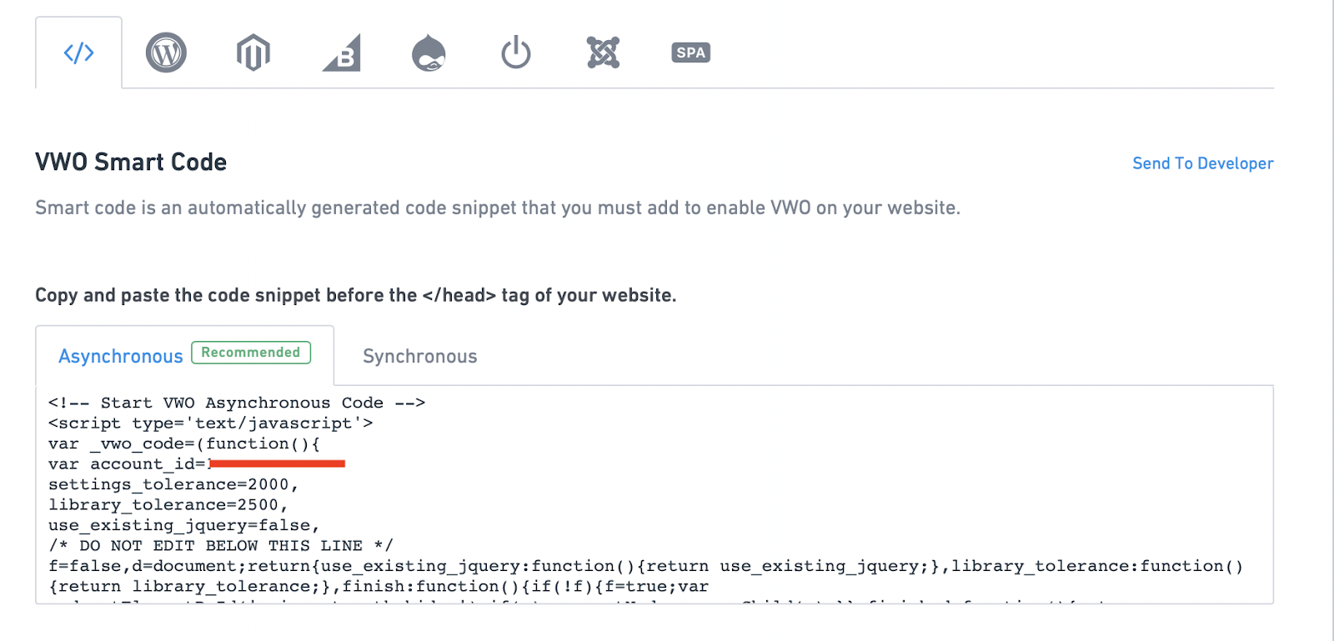Click the DO NOT EDIT BELOW comment
1334x641 pixels.
221,546
